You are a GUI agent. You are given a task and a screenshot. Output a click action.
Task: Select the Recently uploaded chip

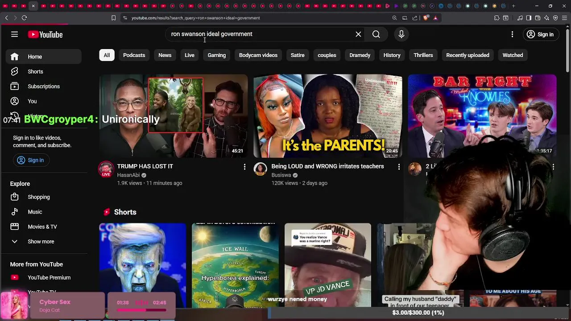pos(468,55)
